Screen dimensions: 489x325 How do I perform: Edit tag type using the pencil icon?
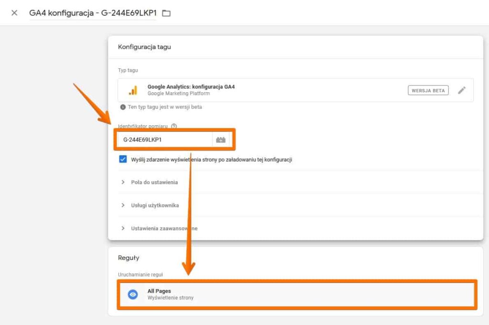(x=462, y=90)
